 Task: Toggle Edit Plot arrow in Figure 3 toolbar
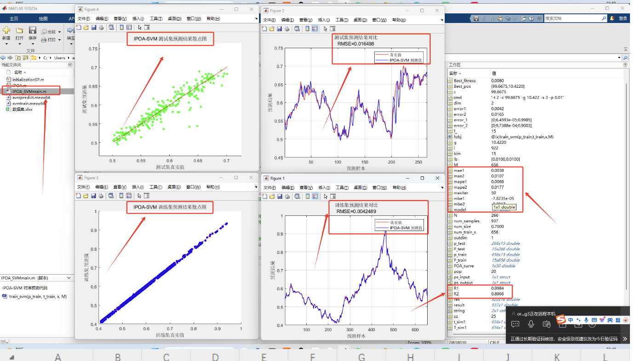tap(140, 196)
